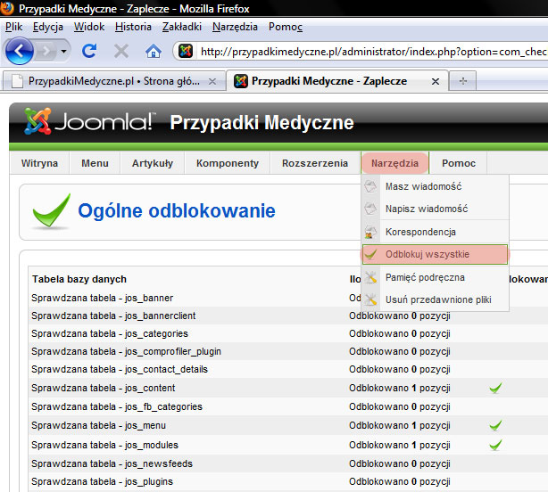Click the Napisz wiadomość envelope icon
Image resolution: width=548 pixels, height=492 pixels.
click(x=370, y=209)
